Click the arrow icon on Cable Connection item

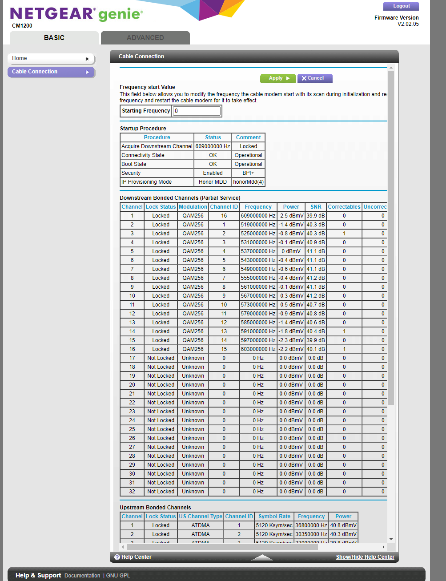(89, 72)
